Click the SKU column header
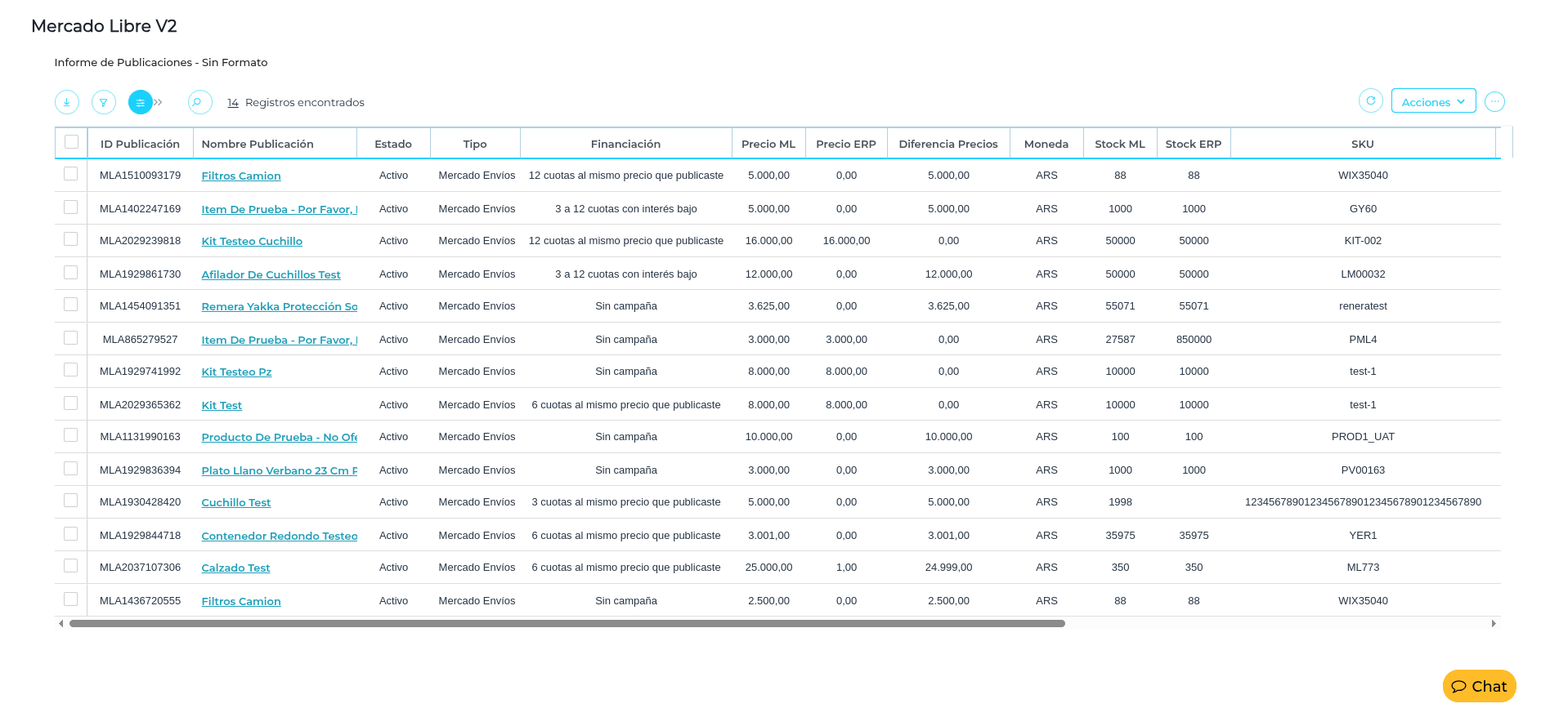This screenshot has height=726, width=1550. tap(1363, 144)
